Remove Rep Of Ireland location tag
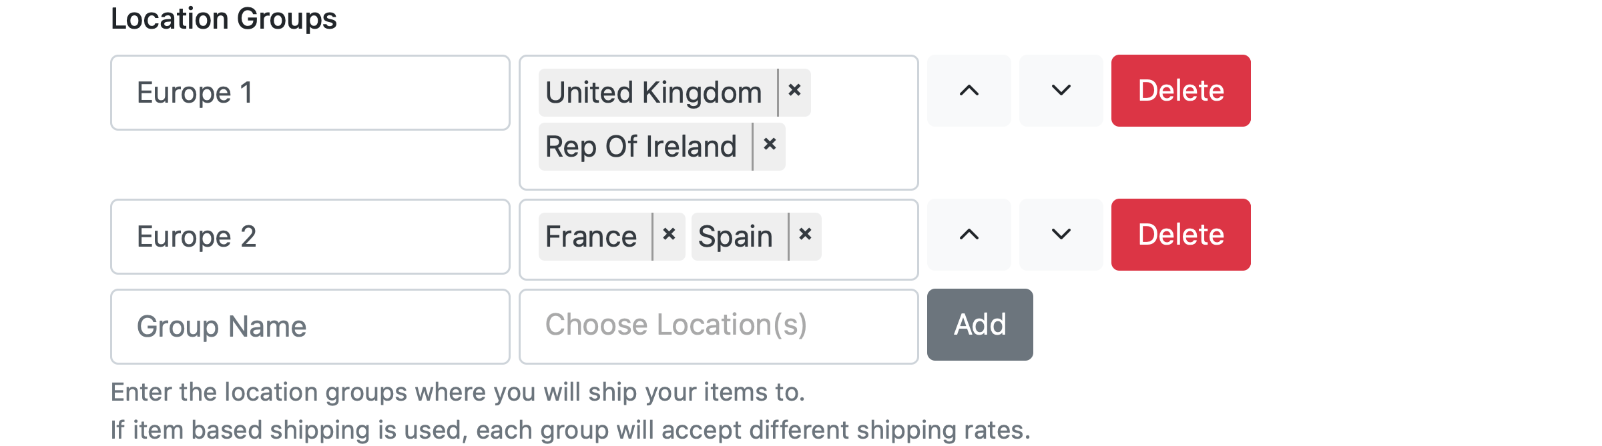 [x=770, y=145]
